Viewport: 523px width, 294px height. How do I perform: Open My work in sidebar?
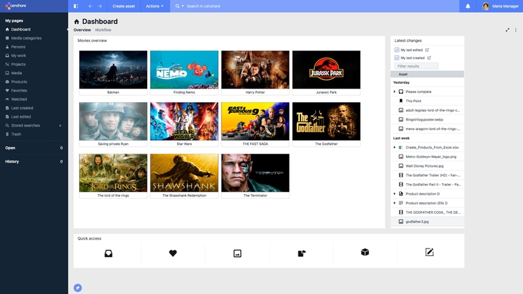(18, 56)
